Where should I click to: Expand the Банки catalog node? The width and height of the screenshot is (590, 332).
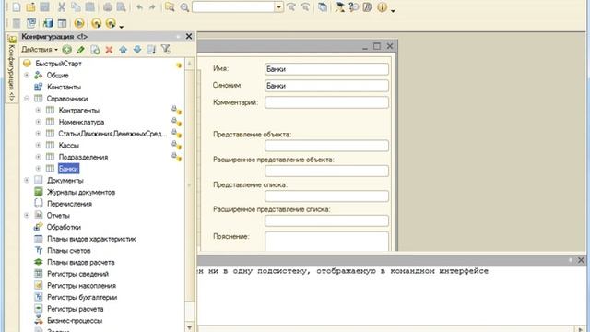pyautogui.click(x=39, y=169)
